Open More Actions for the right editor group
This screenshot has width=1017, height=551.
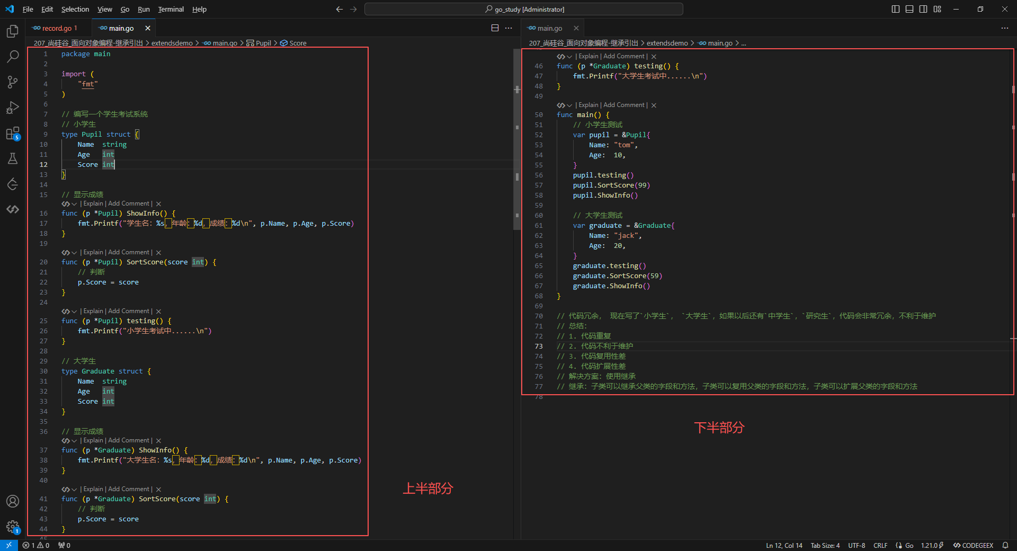(x=1005, y=28)
